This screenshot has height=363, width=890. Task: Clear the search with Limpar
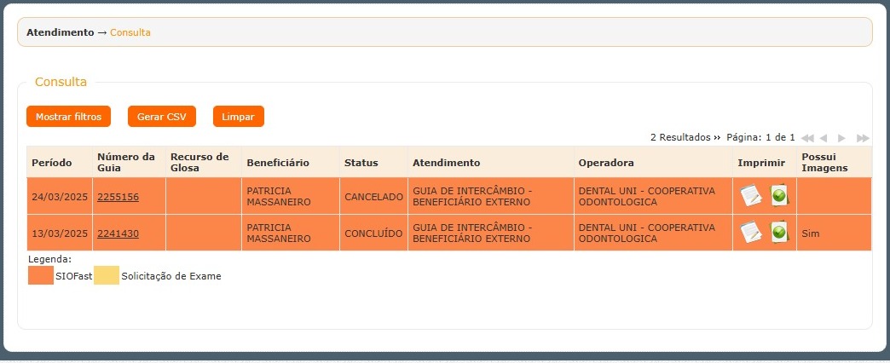[x=239, y=116]
